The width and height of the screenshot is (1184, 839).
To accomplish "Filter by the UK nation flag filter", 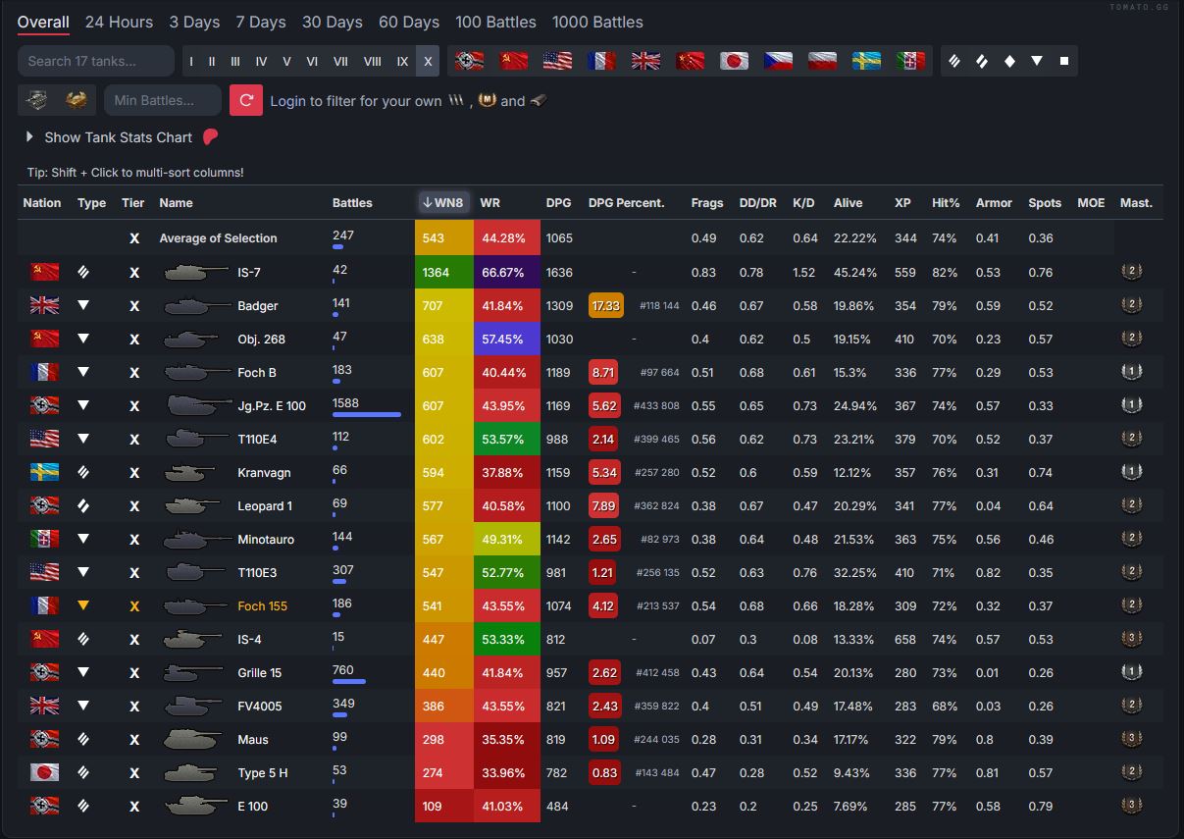I will 645,61.
